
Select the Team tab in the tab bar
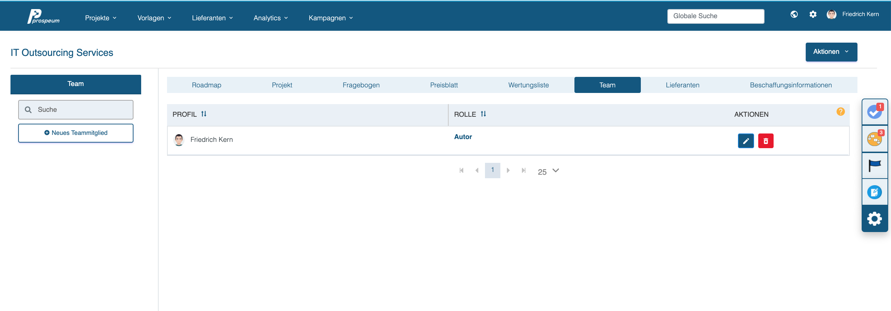pyautogui.click(x=607, y=85)
